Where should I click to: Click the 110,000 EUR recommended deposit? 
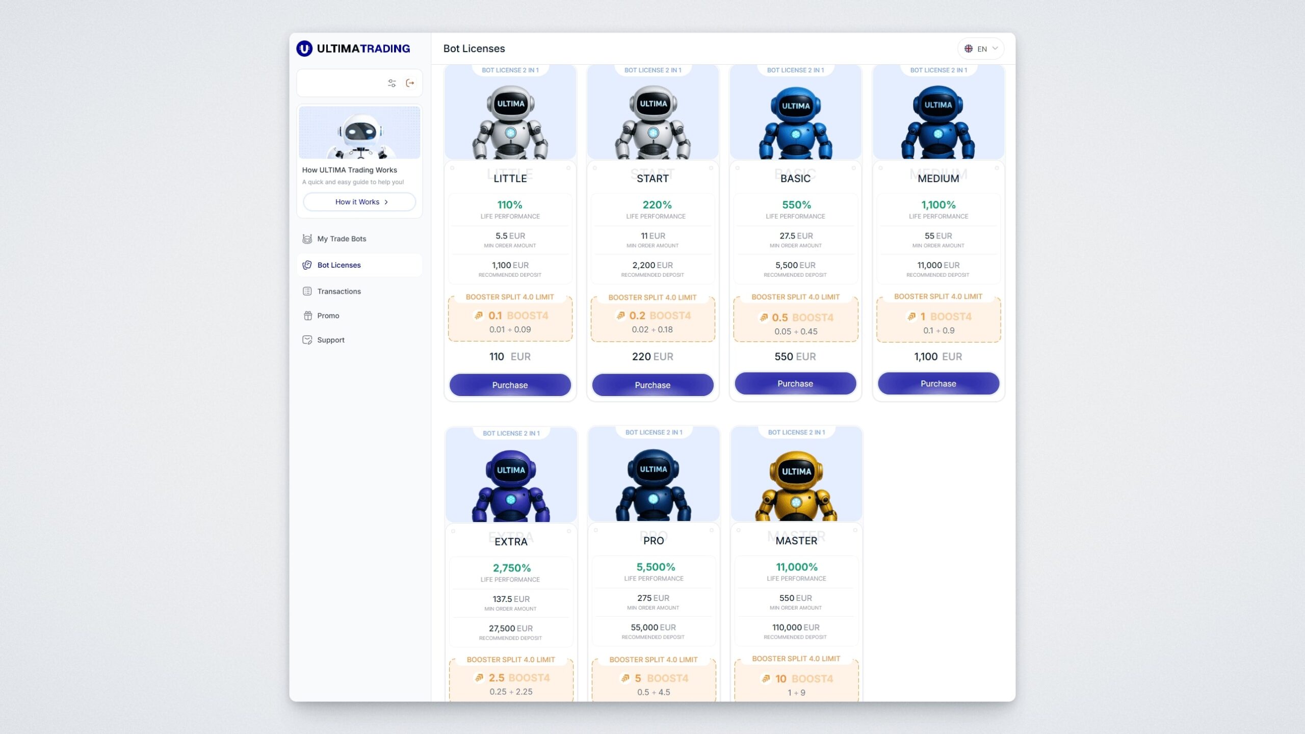coord(796,628)
